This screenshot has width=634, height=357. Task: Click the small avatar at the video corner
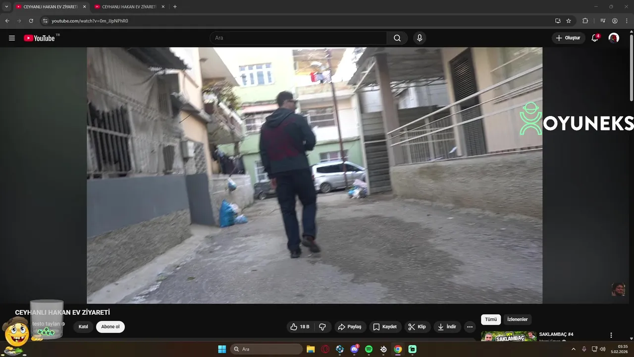point(618,290)
